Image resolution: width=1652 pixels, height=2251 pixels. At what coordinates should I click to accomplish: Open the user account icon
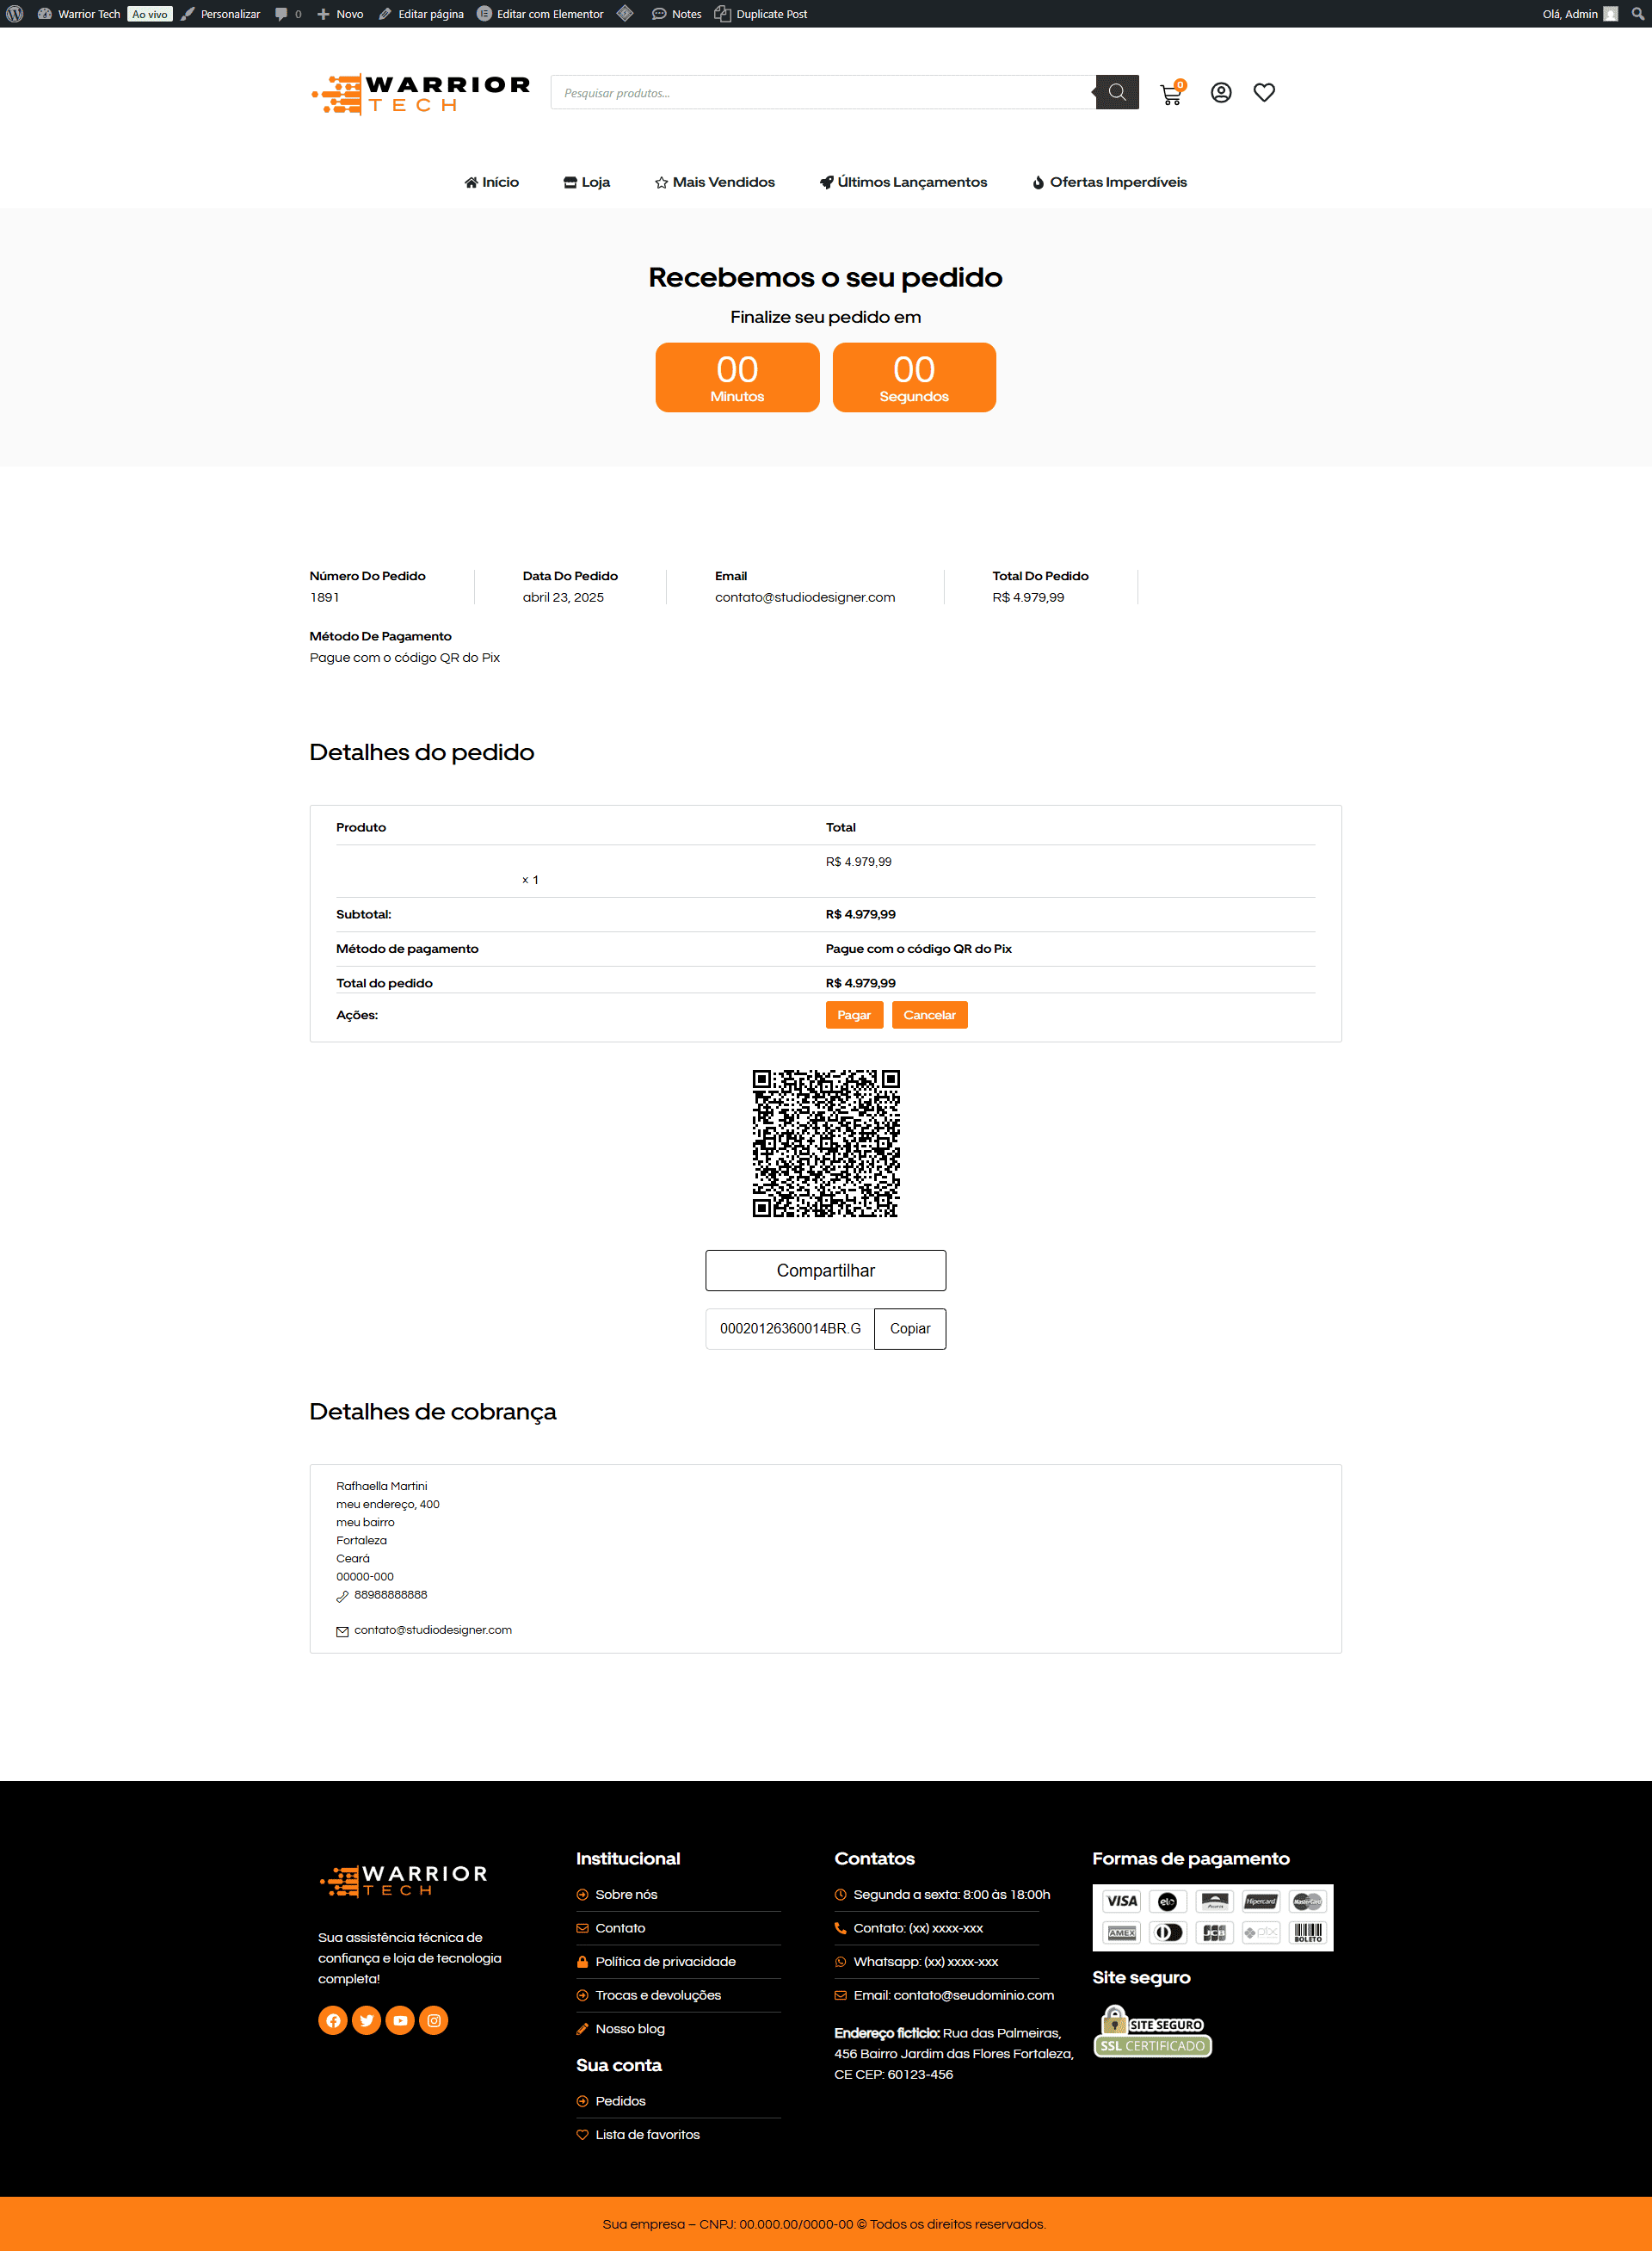click(1220, 93)
